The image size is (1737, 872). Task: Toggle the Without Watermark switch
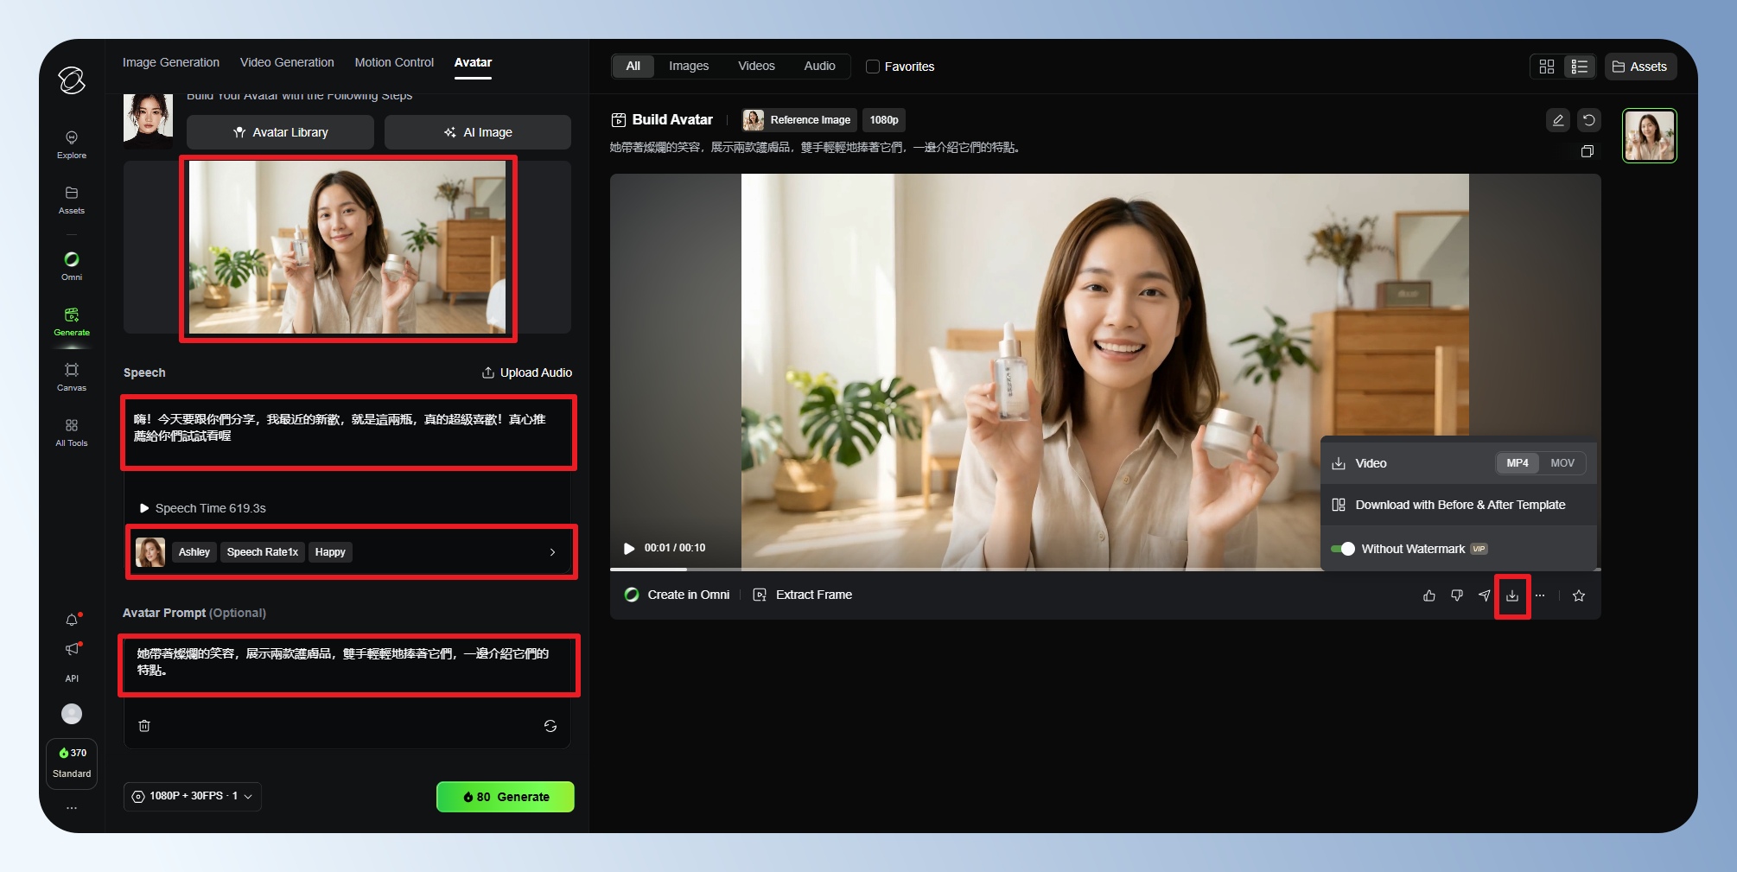point(1343,549)
